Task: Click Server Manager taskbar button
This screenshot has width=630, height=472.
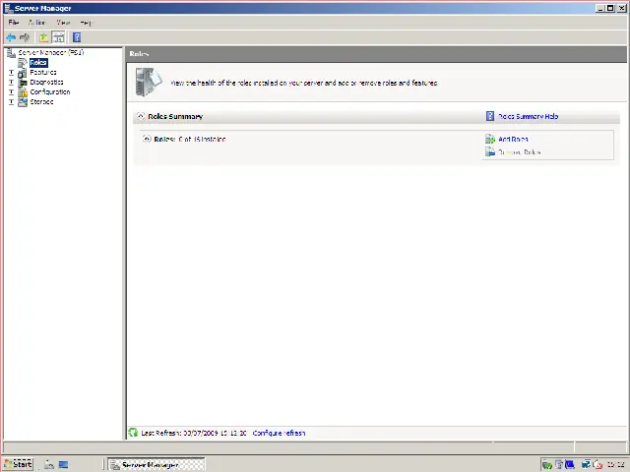Action: [x=157, y=464]
